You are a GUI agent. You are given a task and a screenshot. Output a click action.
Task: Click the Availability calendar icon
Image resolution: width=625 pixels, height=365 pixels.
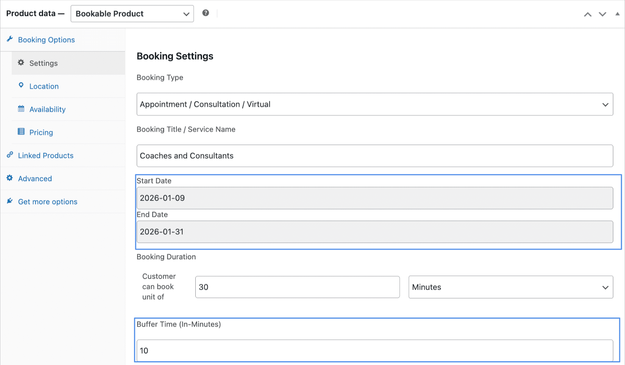(21, 109)
